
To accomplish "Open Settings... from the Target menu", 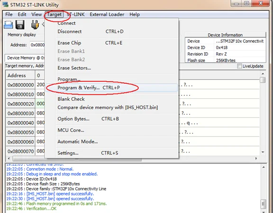I will coord(111,153).
